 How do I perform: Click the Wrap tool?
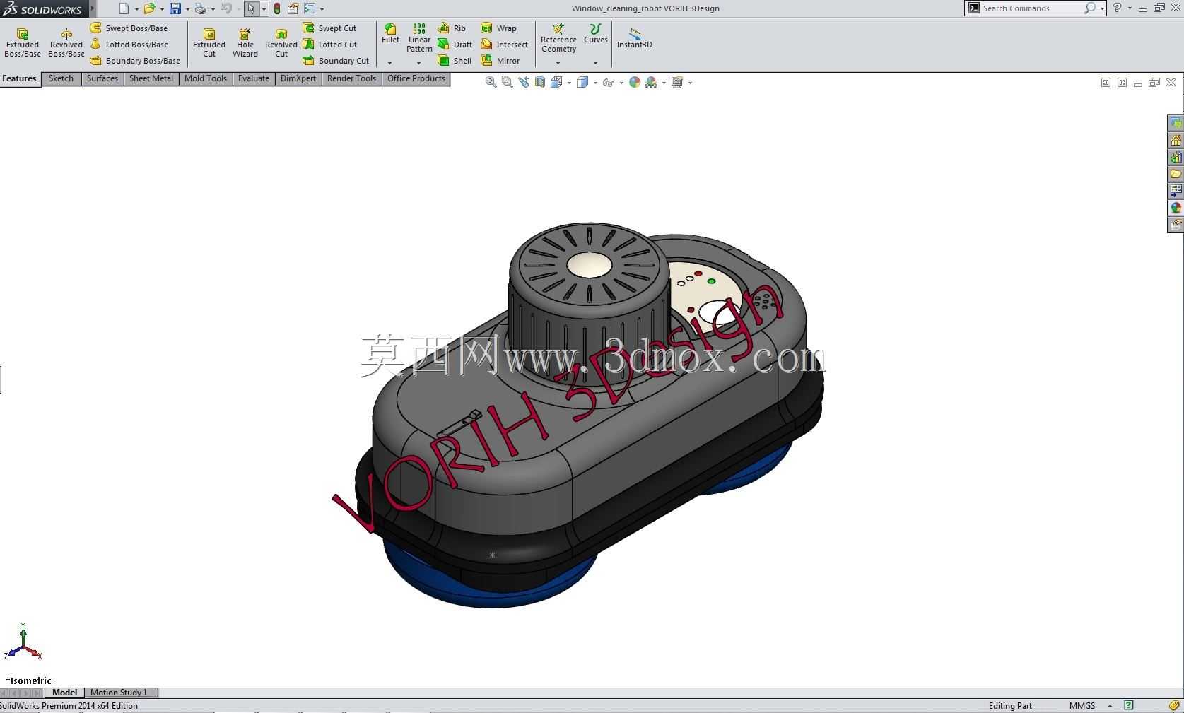[498, 28]
